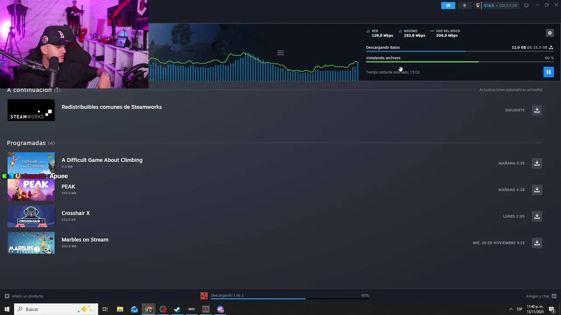Open the notifications bell

[465, 5]
